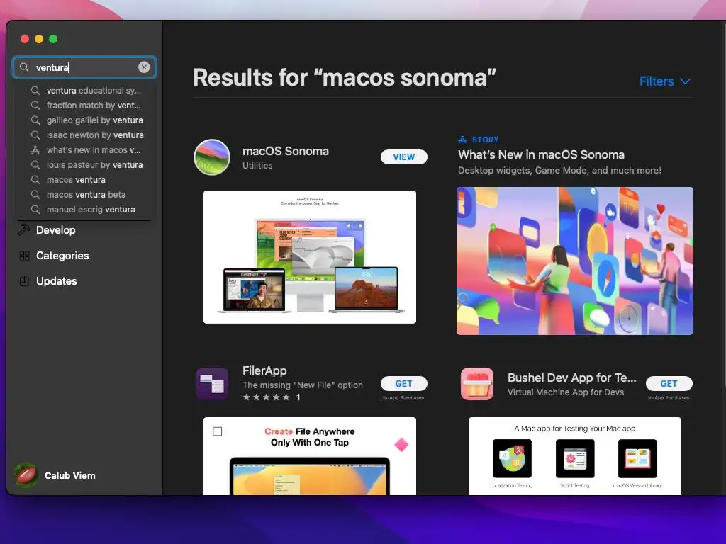The image size is (726, 544).
Task: Pick suggestion "louis pasteur by ventura"
Action: (x=86, y=164)
